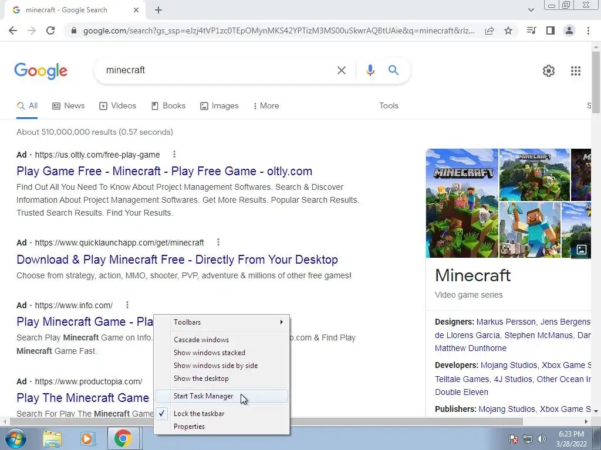Open the tab search dropdown arrow
Viewport: 601px width, 450px height.
(531, 11)
